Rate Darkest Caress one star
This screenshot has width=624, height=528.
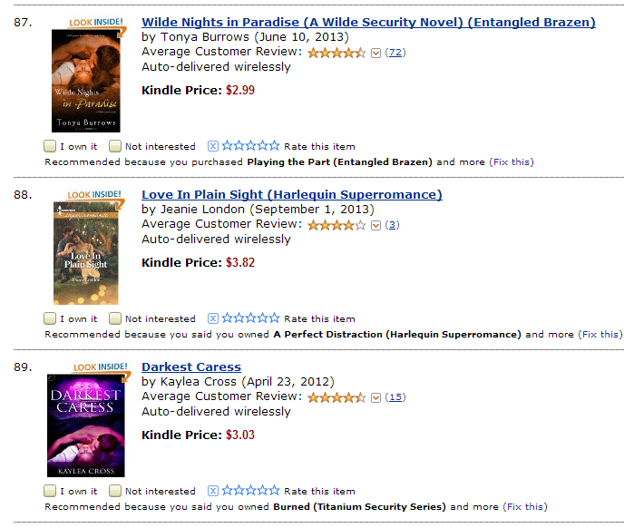[x=227, y=491]
